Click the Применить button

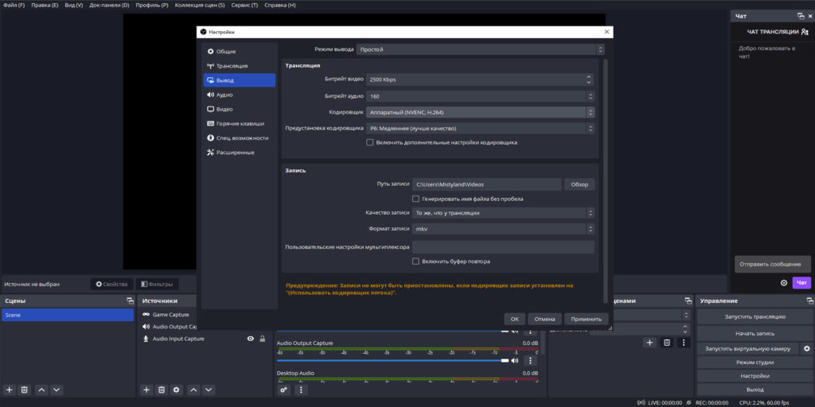(x=587, y=320)
